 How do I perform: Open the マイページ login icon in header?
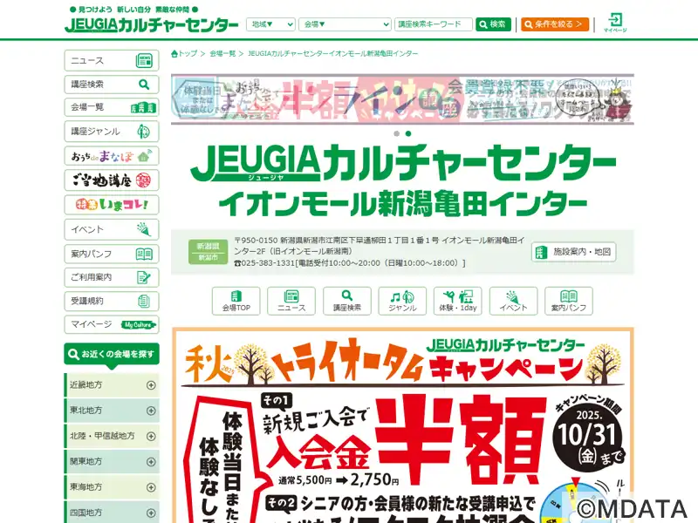pyautogui.click(x=615, y=23)
